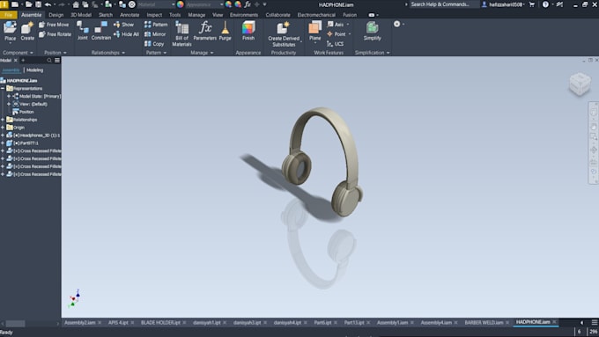Open the Sketch ribbon tab
The height and width of the screenshot is (337, 599).
point(106,15)
